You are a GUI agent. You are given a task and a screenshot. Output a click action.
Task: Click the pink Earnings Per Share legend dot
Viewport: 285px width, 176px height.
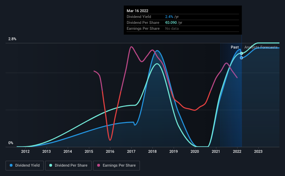point(99,165)
